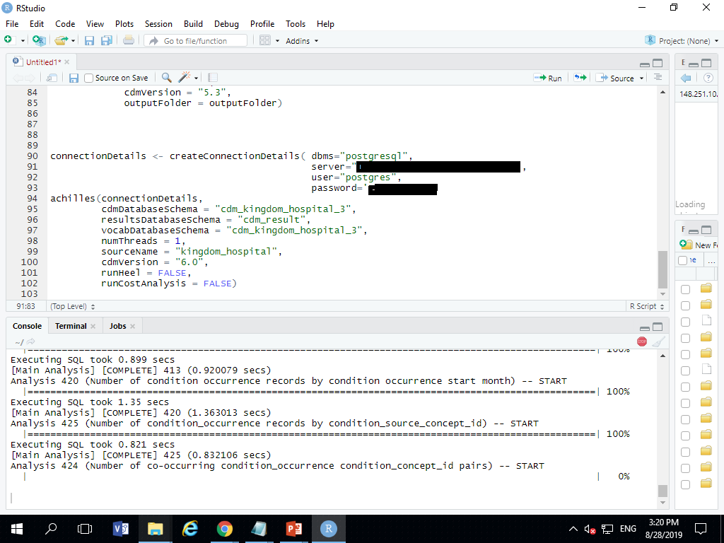The height and width of the screenshot is (543, 724).
Task: Click the Go to file/function field
Action: 196,40
